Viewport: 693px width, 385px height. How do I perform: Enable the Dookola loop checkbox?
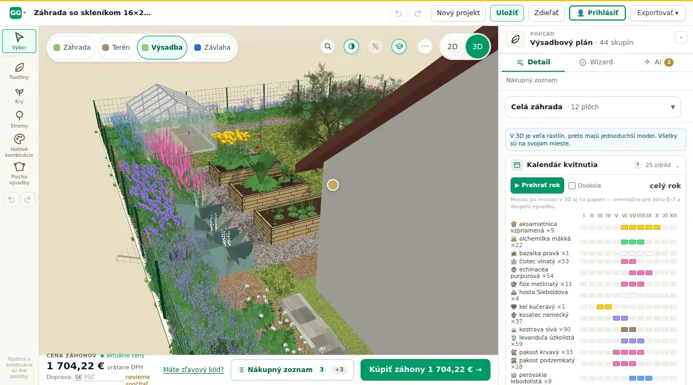pos(572,185)
